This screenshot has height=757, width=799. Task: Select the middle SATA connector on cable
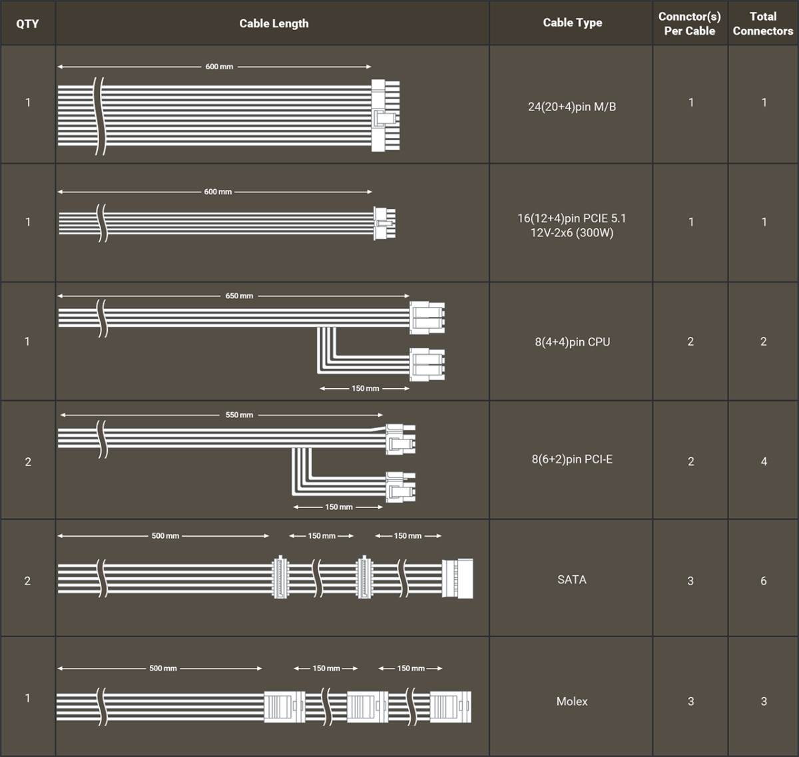click(x=364, y=578)
